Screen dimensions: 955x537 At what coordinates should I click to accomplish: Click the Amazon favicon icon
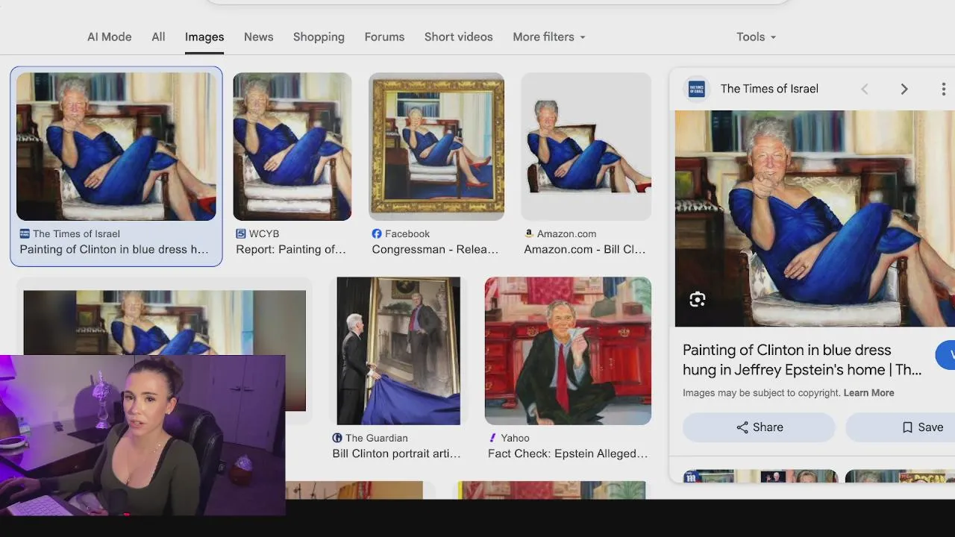529,233
